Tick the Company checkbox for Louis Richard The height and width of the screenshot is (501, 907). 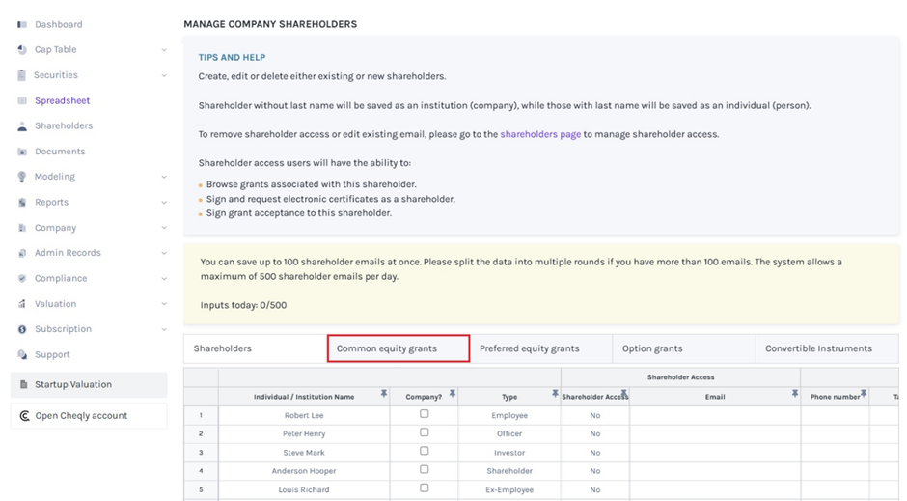pos(424,488)
